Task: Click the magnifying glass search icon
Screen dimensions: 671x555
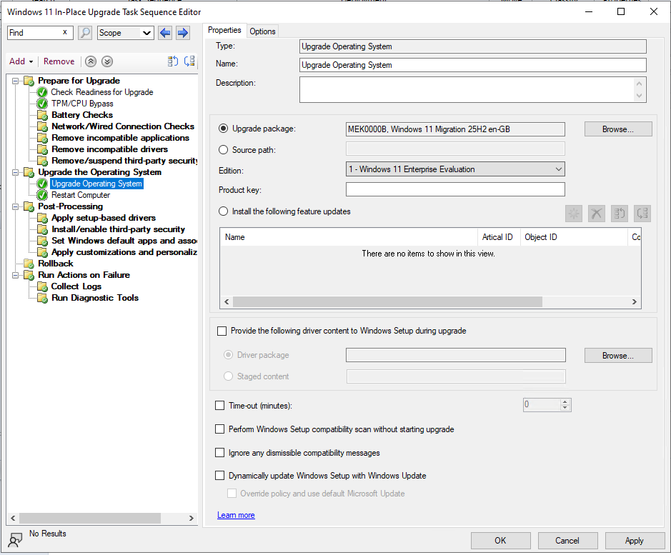Action: click(x=85, y=33)
